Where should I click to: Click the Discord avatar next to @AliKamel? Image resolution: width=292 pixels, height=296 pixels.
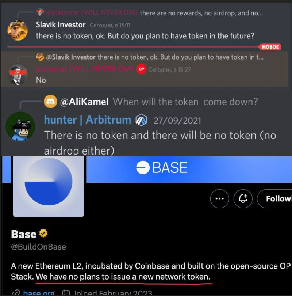(x=50, y=102)
